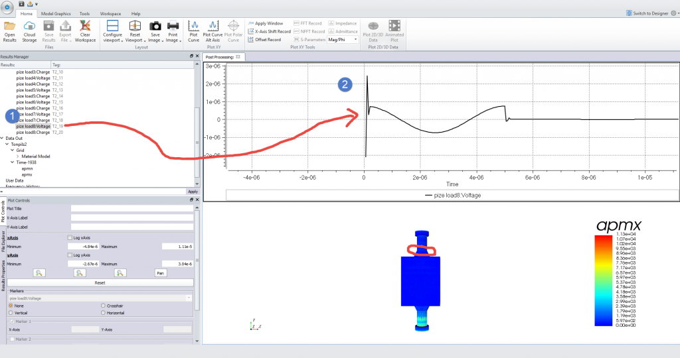Expand the Material Model tree node

pos(18,156)
